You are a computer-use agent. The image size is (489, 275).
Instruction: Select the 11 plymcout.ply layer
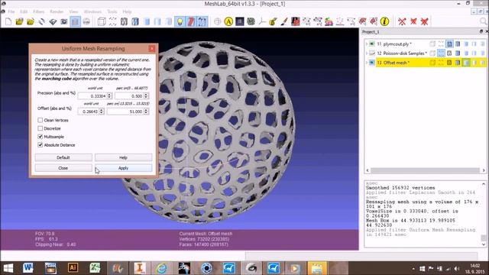[x=394, y=44]
